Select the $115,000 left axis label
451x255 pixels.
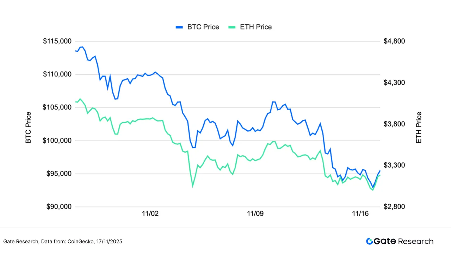(x=57, y=41)
